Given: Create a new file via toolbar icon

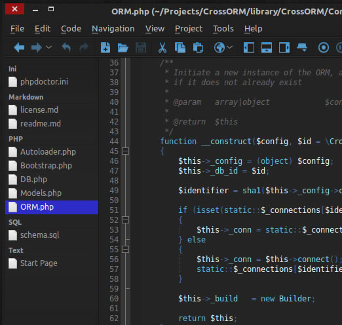Looking at the screenshot, I should click(105, 47).
